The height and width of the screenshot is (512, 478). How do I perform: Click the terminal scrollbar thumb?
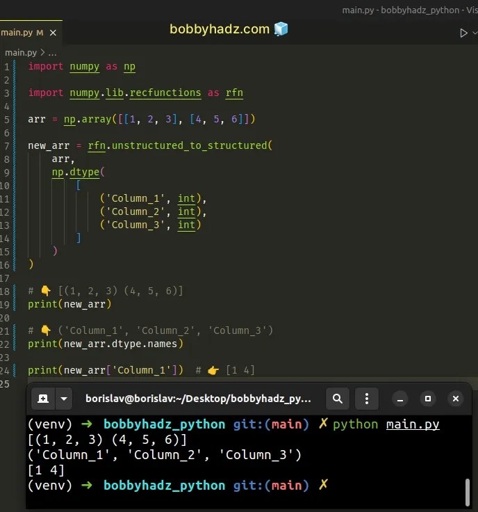[x=468, y=492]
